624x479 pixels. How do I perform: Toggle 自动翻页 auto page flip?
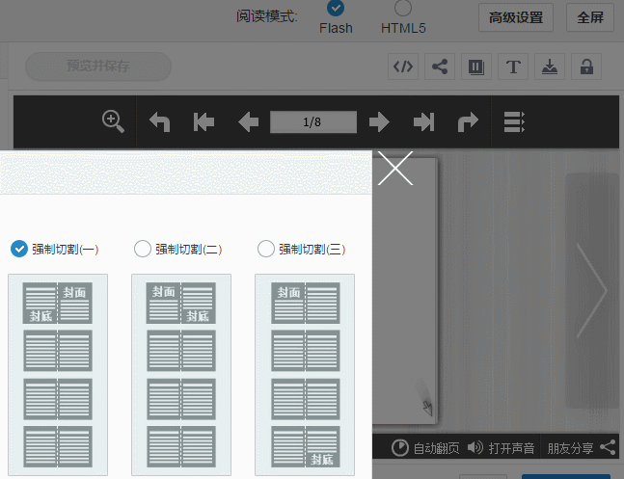click(x=425, y=448)
